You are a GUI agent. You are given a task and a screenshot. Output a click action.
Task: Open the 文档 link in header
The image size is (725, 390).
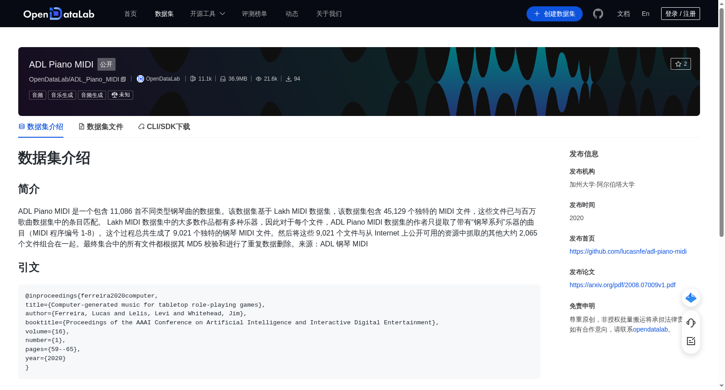(x=623, y=14)
